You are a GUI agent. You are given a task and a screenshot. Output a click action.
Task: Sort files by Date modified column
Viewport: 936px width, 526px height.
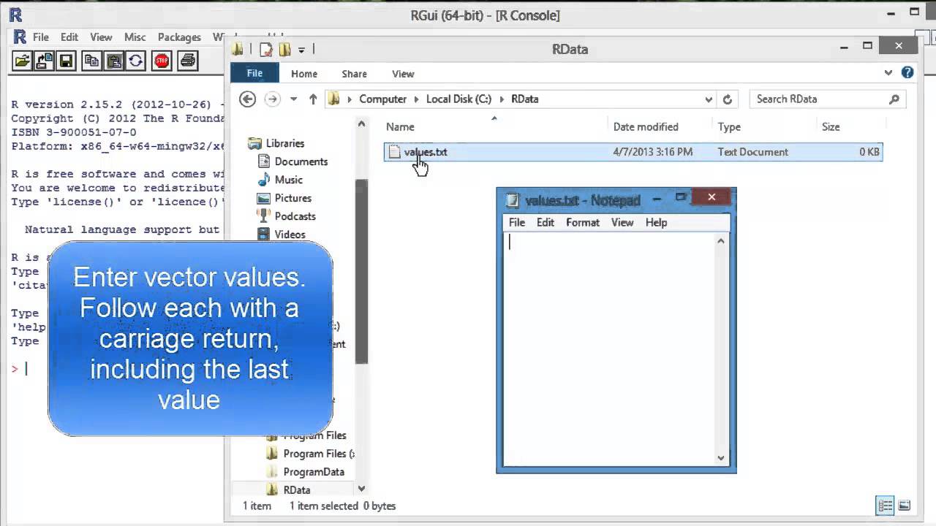click(646, 126)
